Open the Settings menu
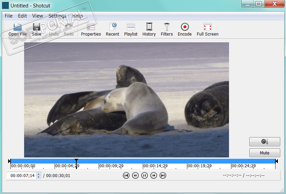The height and width of the screenshot is (194, 286). (57, 16)
